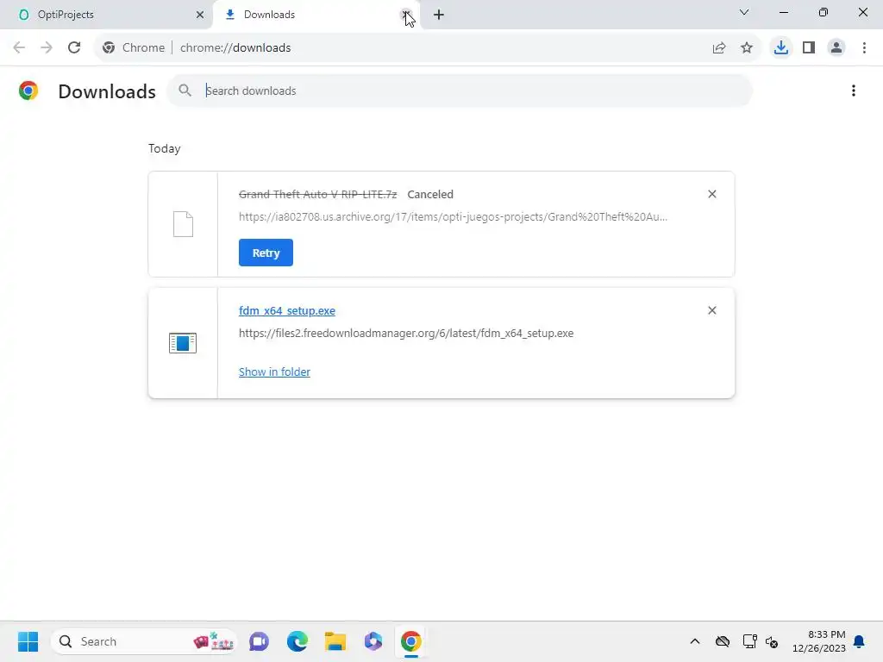Image resolution: width=883 pixels, height=662 pixels.
Task: Open the archive.org source URL
Action: (x=453, y=216)
